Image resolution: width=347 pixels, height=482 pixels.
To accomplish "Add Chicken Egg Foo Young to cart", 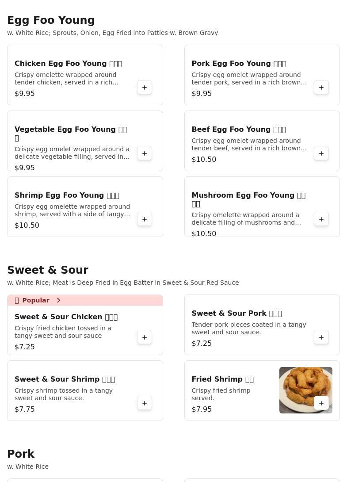I will [x=145, y=88].
